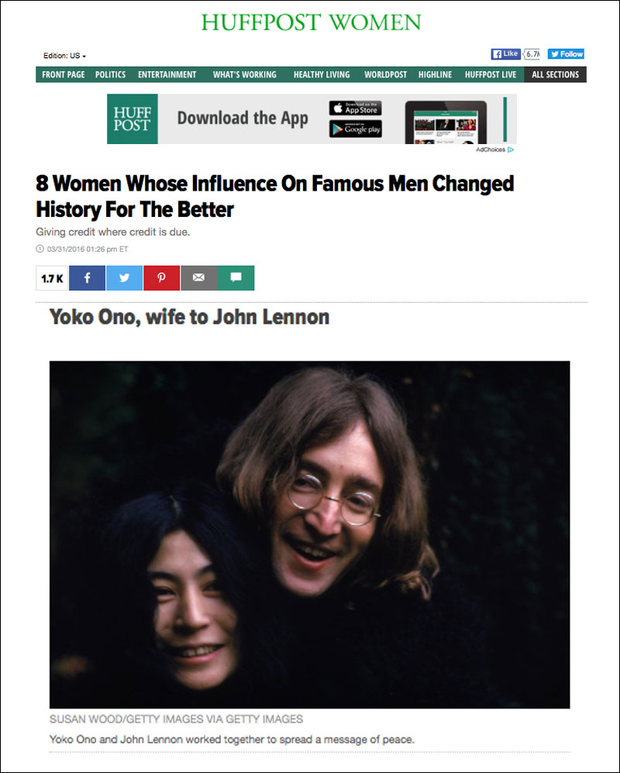Share article on Facebook icon
620x773 pixels.
87,278
